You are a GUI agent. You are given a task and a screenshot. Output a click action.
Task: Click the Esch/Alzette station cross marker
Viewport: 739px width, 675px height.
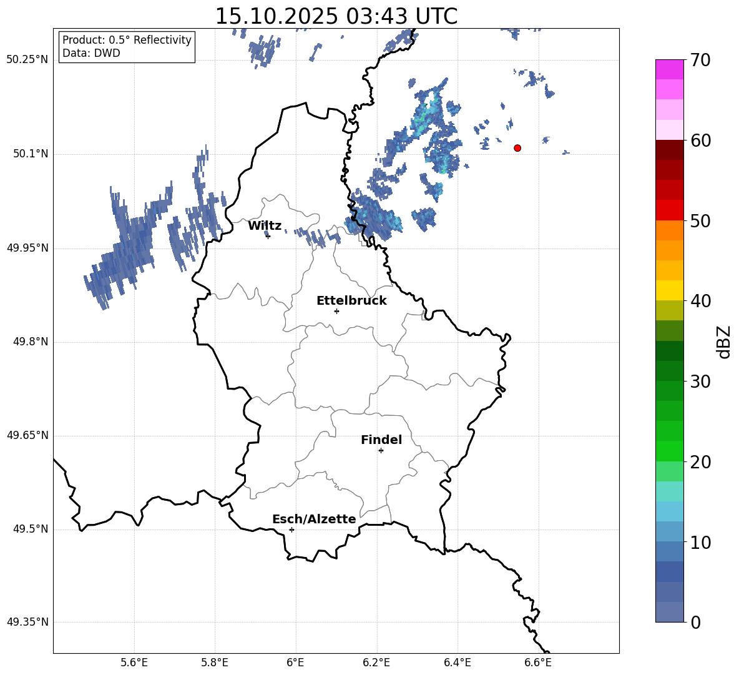[x=291, y=530]
